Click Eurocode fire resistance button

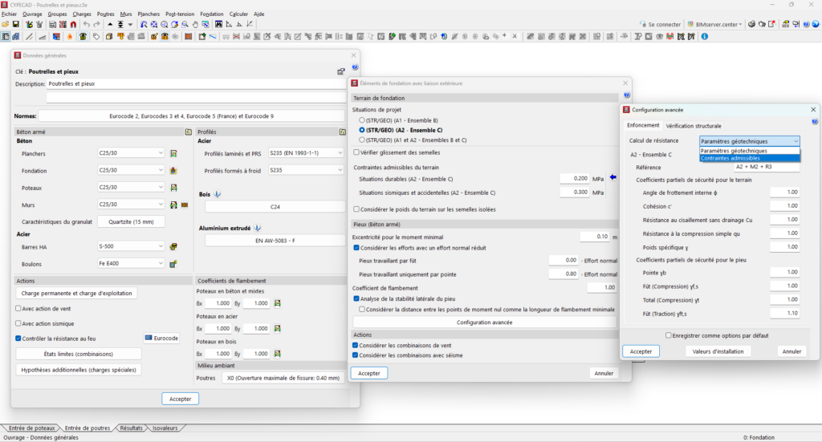161,339
